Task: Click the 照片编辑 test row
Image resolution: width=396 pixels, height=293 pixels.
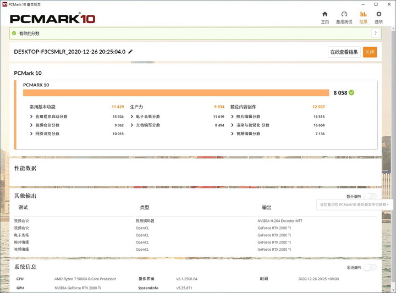Action: tap(21, 242)
